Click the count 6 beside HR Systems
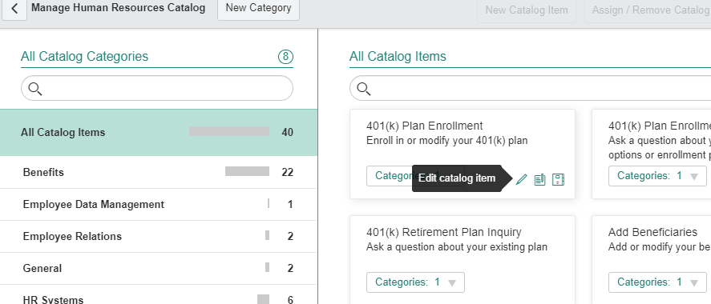 pos(290,299)
